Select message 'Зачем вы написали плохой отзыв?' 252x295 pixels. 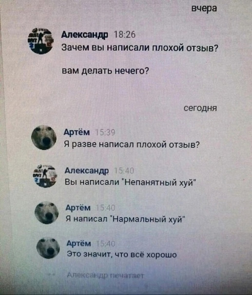click(140, 48)
